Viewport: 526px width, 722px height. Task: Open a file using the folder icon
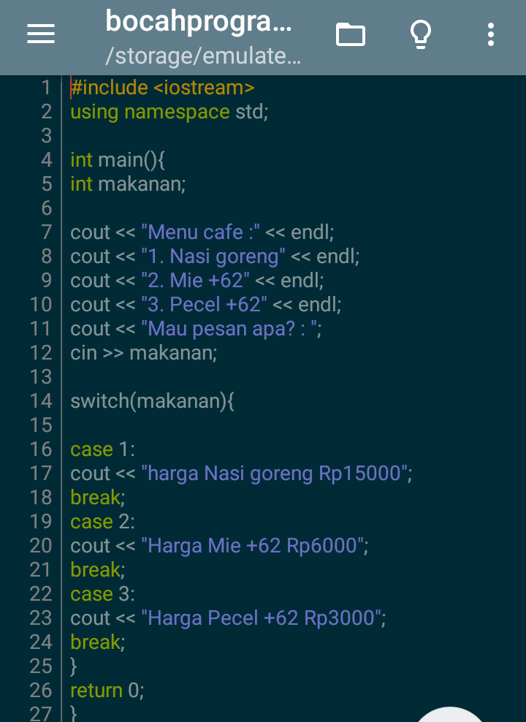click(350, 34)
